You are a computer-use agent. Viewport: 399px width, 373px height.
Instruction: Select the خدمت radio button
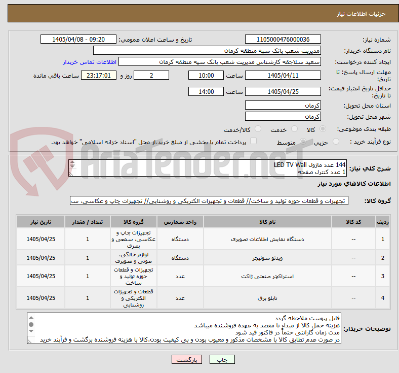point(294,129)
